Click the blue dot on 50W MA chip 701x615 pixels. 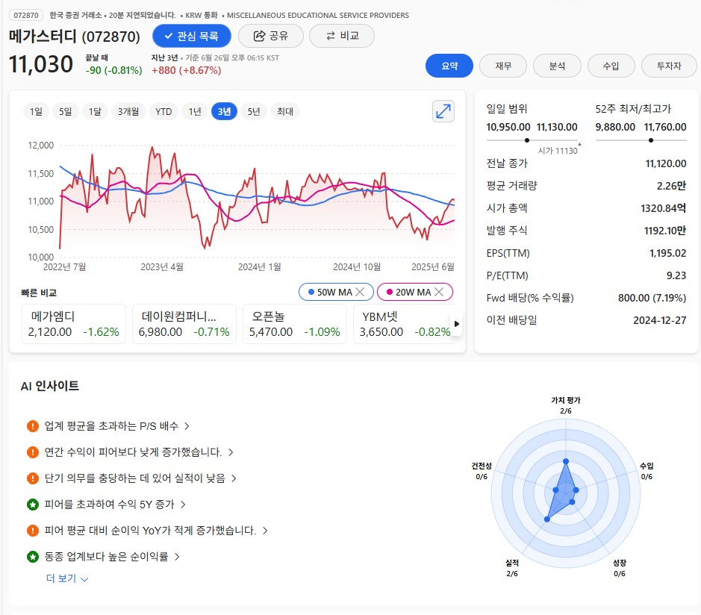coord(311,292)
